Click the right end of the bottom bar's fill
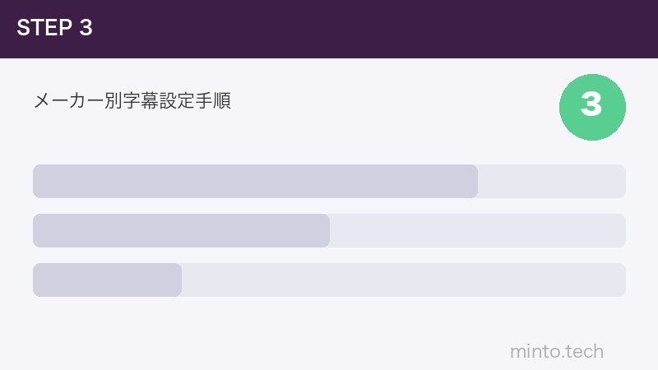Screen dimensions: 658x370 176,280
